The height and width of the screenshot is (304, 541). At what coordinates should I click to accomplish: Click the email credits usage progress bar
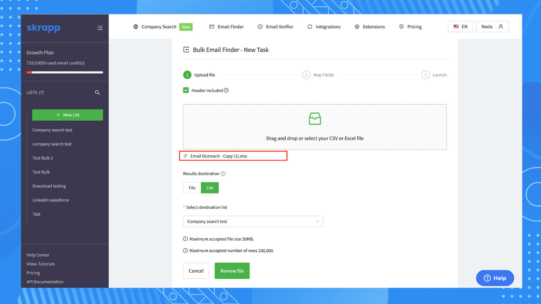pyautogui.click(x=65, y=72)
